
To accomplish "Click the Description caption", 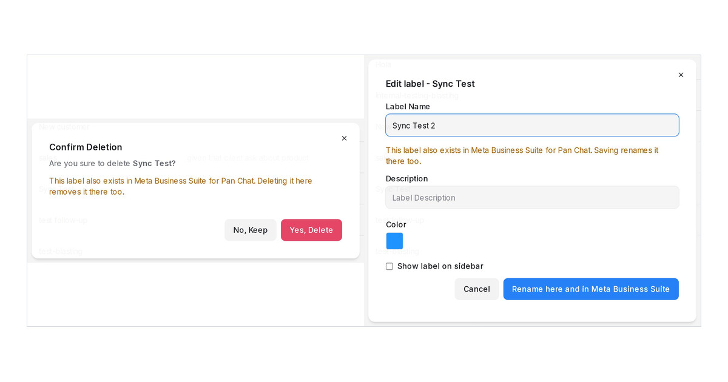I will point(406,179).
